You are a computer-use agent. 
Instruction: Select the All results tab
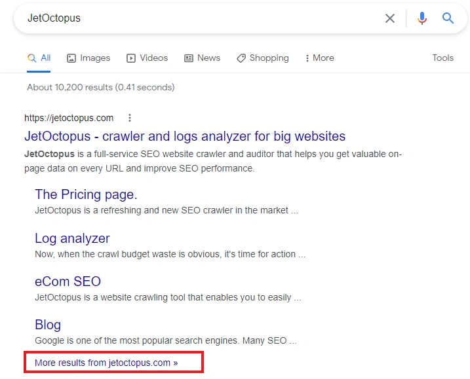coord(39,58)
